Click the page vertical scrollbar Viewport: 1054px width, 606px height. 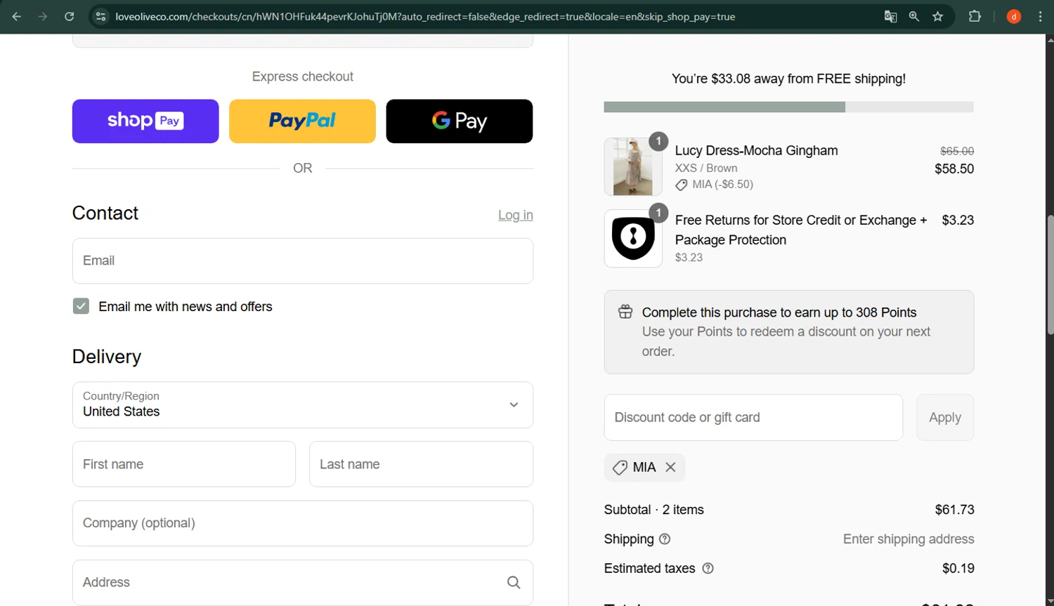1050,274
